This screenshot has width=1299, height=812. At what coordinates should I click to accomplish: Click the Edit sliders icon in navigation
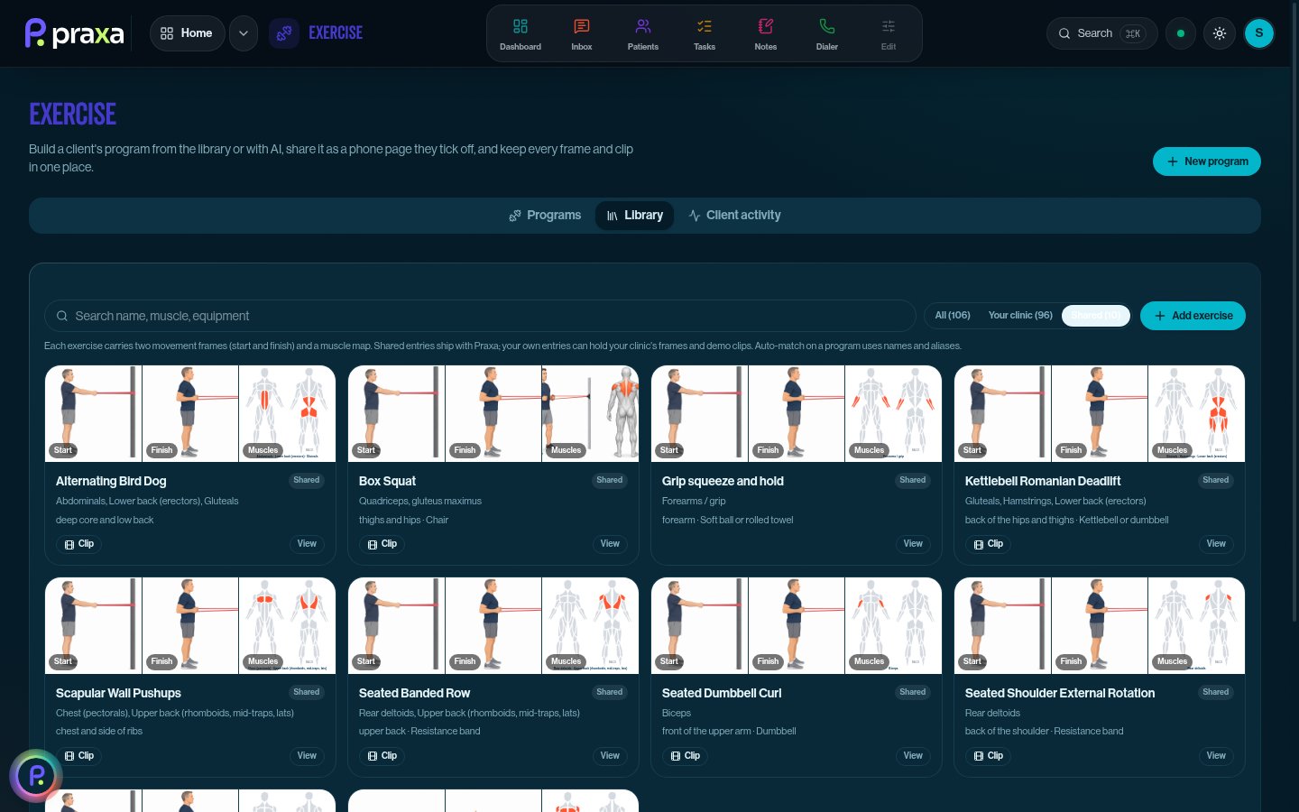[889, 34]
